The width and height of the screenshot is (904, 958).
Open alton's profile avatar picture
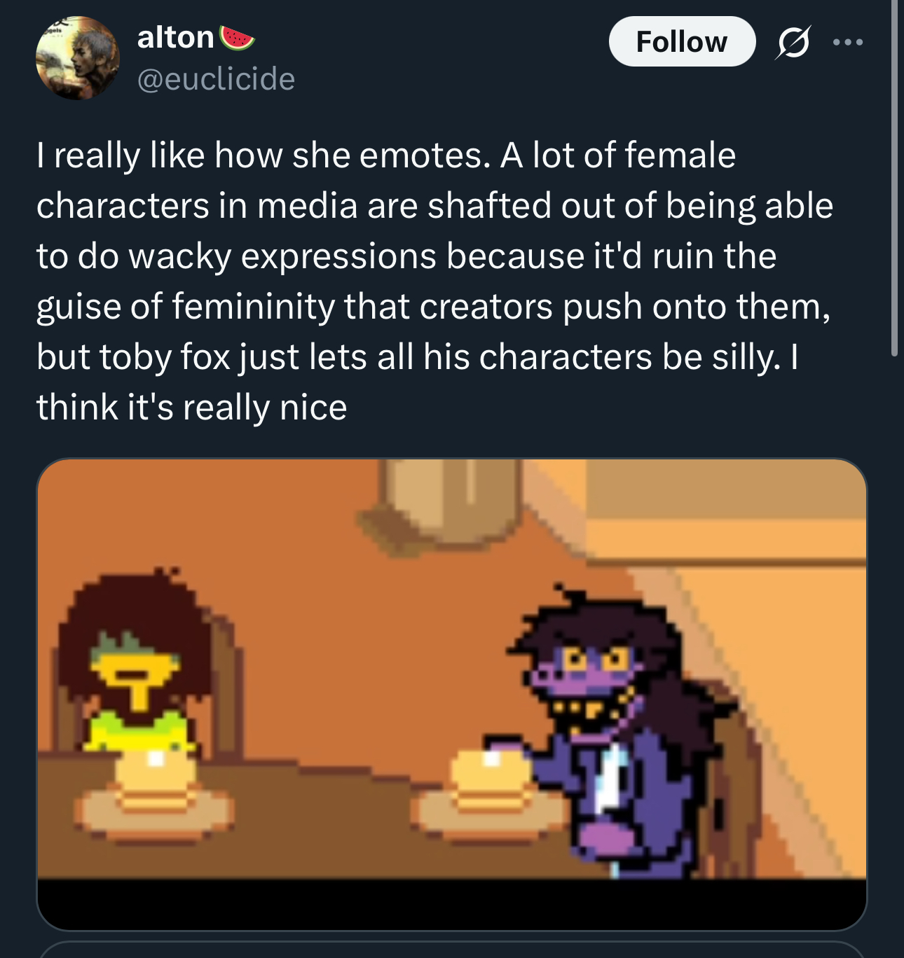pyautogui.click(x=78, y=58)
